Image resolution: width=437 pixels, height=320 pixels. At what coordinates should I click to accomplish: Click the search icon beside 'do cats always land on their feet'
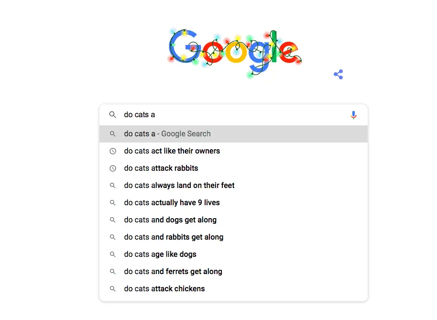click(112, 186)
